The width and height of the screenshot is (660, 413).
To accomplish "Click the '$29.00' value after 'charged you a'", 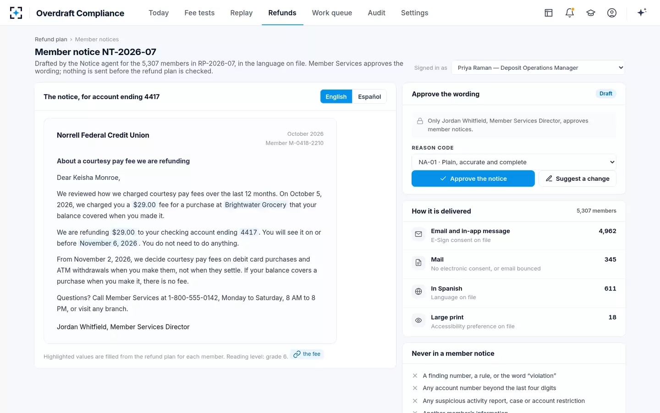I will click(144, 205).
